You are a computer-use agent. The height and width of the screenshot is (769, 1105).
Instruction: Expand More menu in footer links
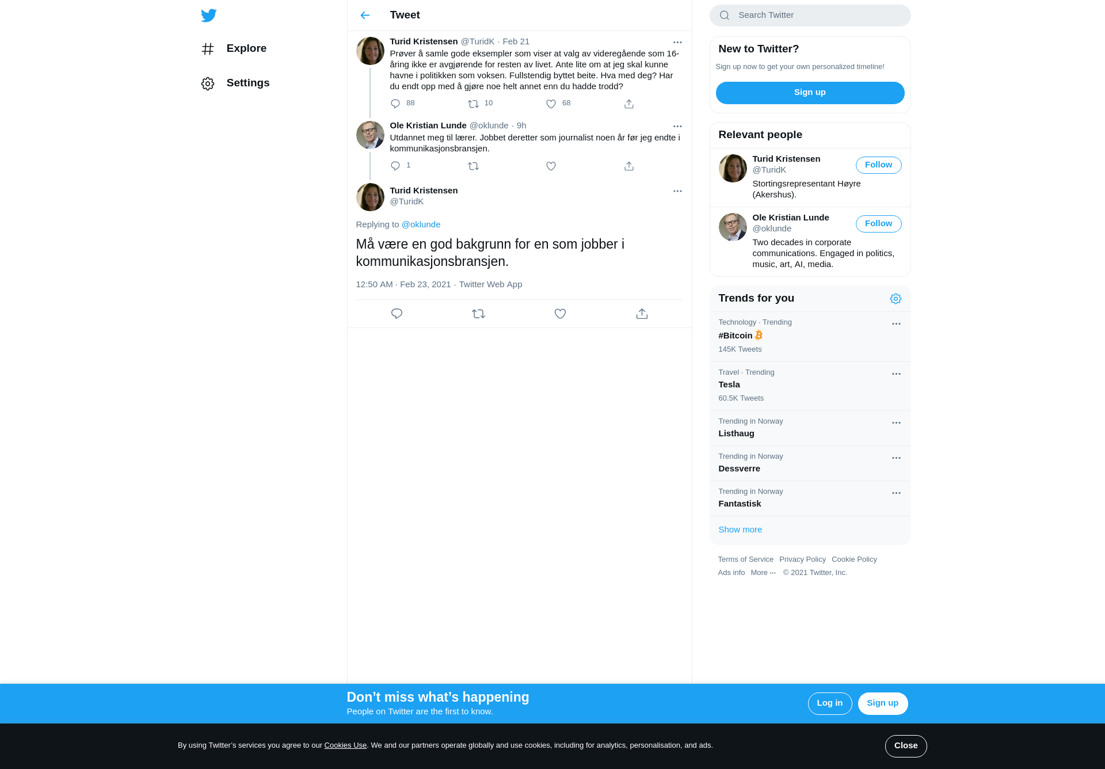tap(763, 573)
